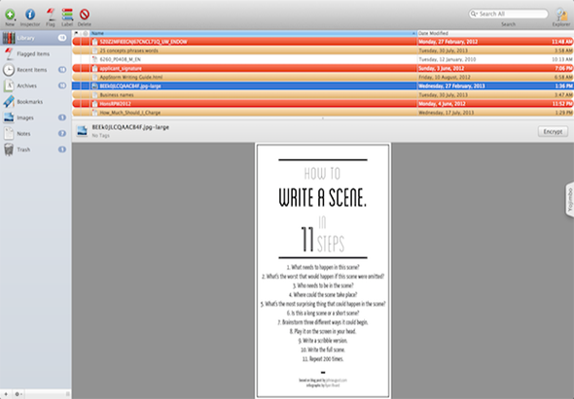Click the No Tags field below title
Image resolution: width=574 pixels, height=399 pixels.
pyautogui.click(x=100, y=136)
